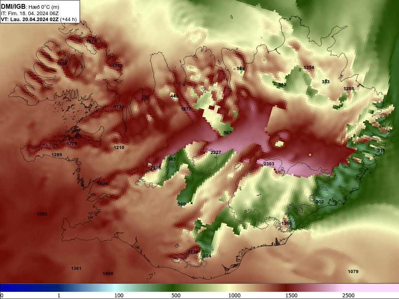Click the value 1361 on the map
The image size is (399, 299).
point(76,268)
